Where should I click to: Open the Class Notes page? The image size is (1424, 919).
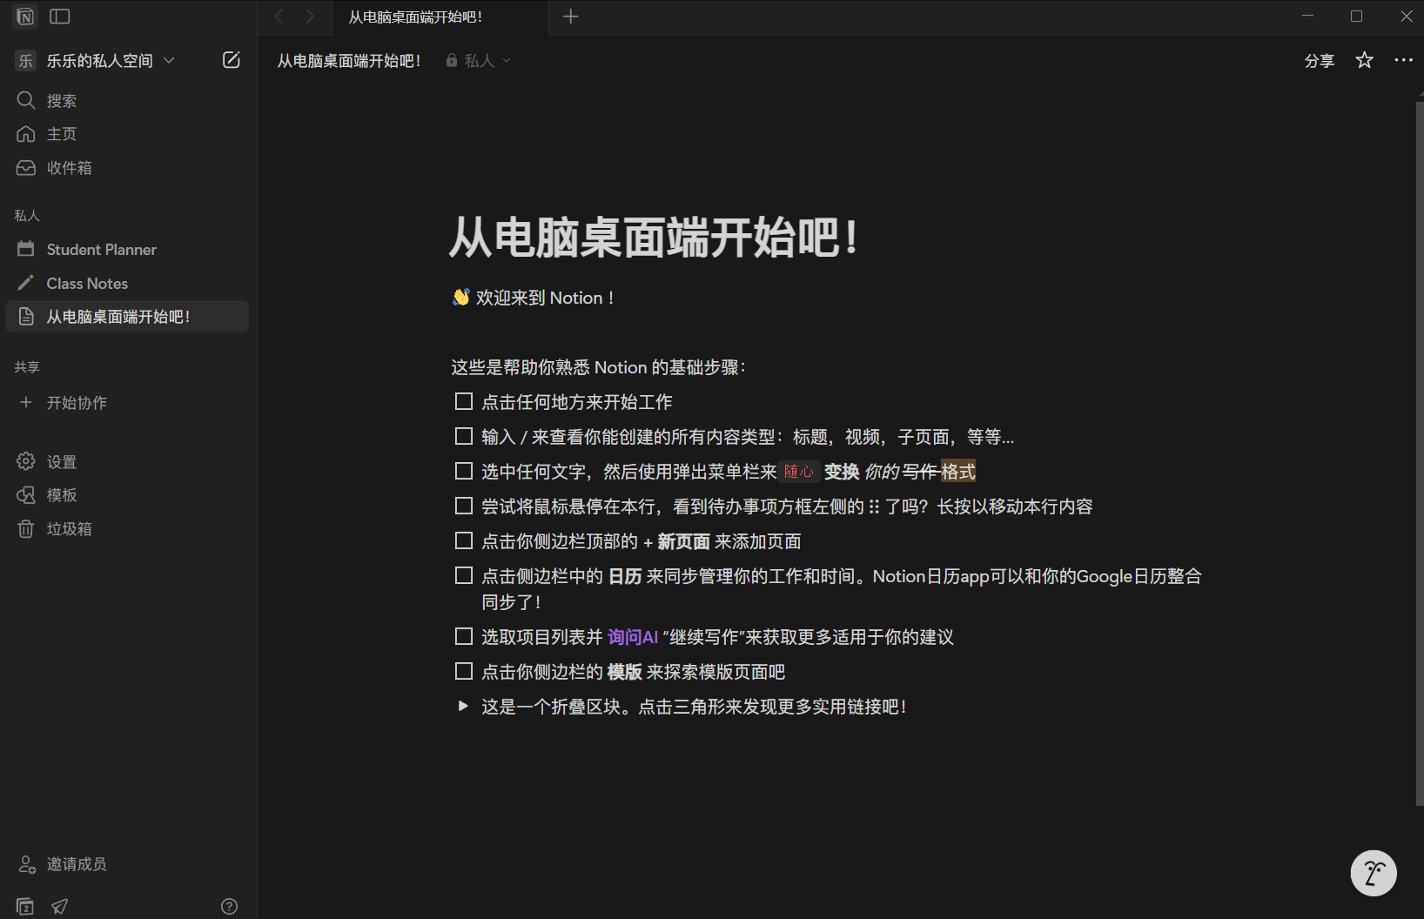127,283
